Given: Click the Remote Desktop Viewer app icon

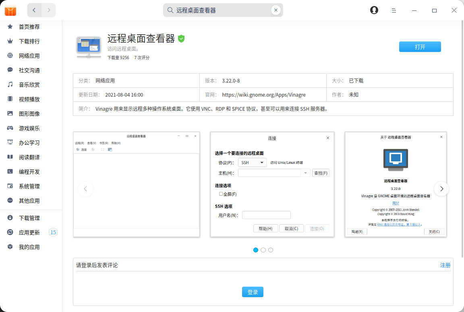Looking at the screenshot, I should tap(88, 47).
